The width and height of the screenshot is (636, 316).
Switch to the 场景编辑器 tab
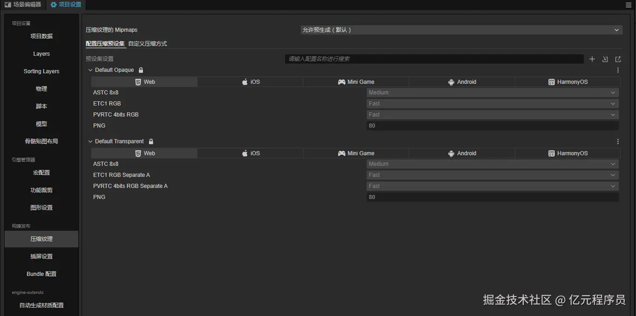click(23, 5)
